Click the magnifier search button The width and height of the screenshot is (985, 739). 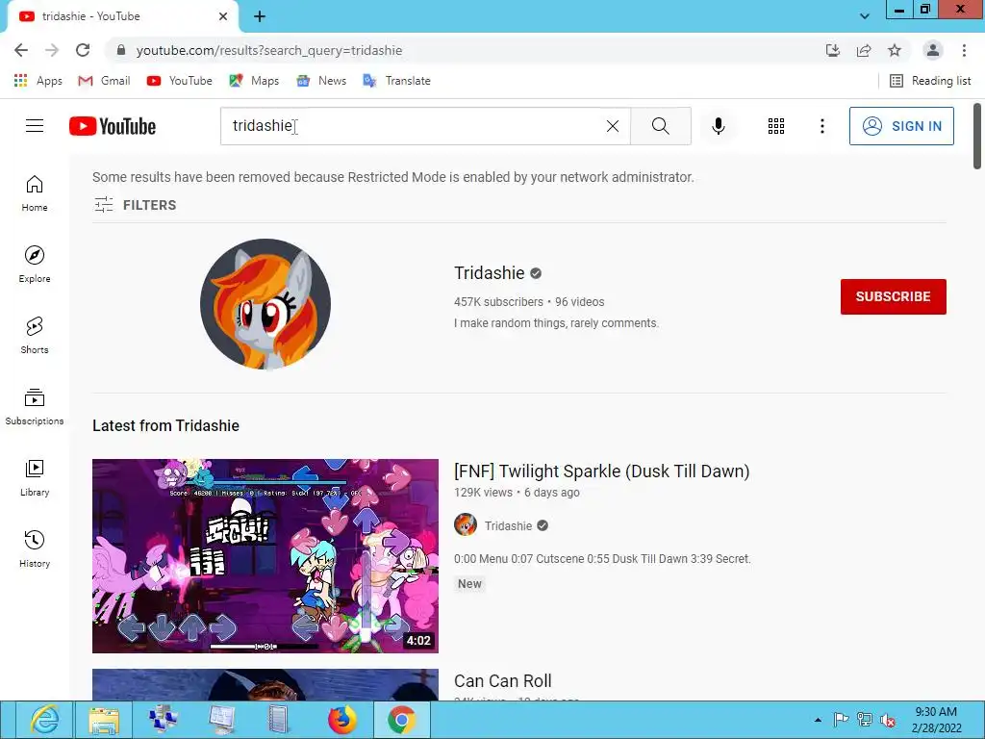(660, 126)
